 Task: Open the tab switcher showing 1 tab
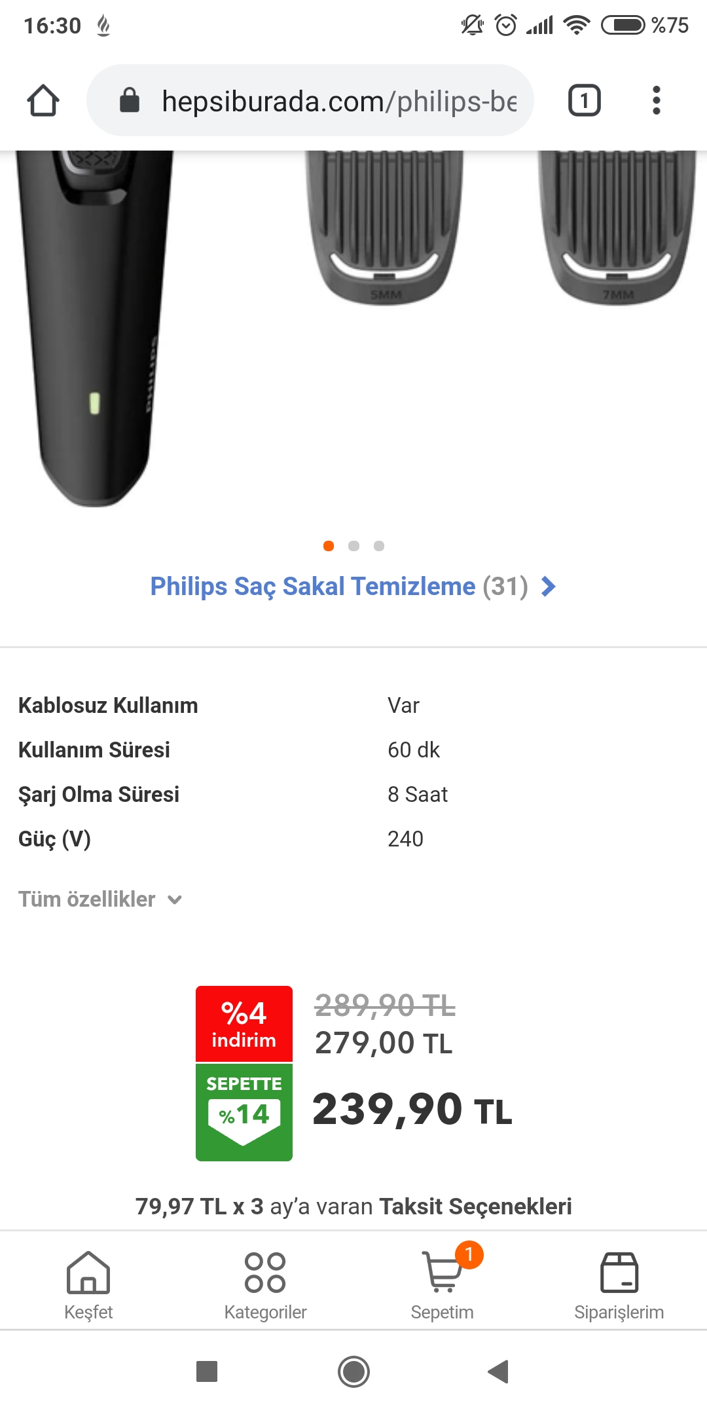pyautogui.click(x=584, y=101)
